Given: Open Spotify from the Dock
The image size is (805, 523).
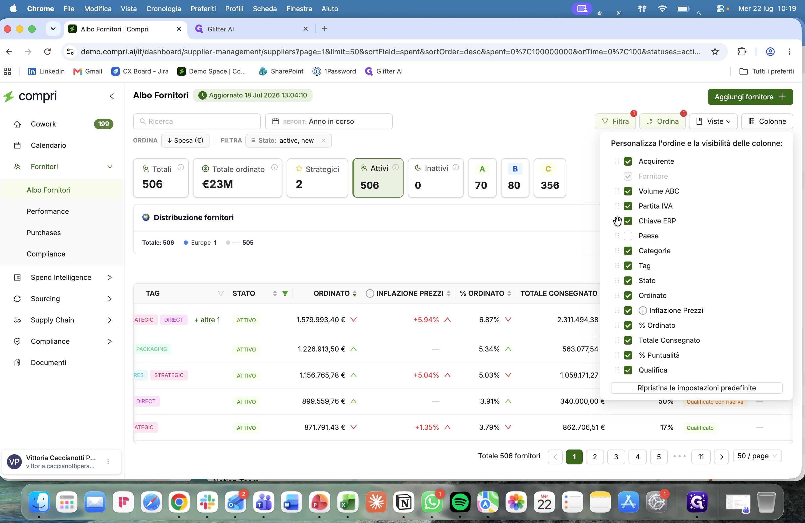Looking at the screenshot, I should [x=460, y=502].
